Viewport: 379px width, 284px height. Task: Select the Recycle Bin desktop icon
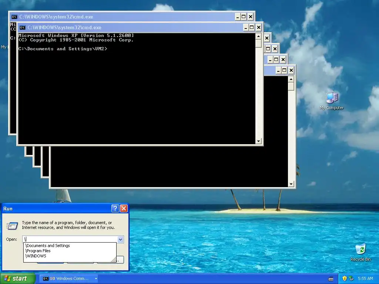click(x=360, y=252)
